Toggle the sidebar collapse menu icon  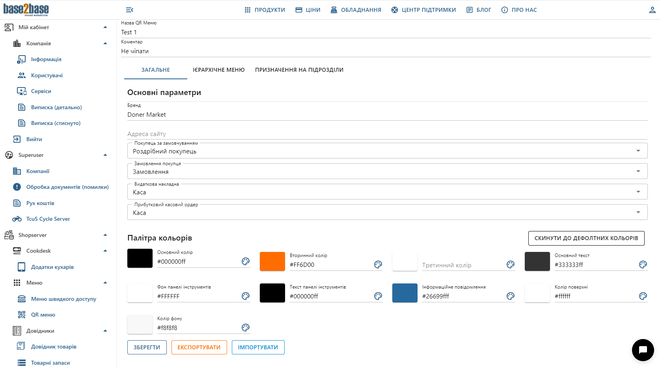pyautogui.click(x=129, y=10)
